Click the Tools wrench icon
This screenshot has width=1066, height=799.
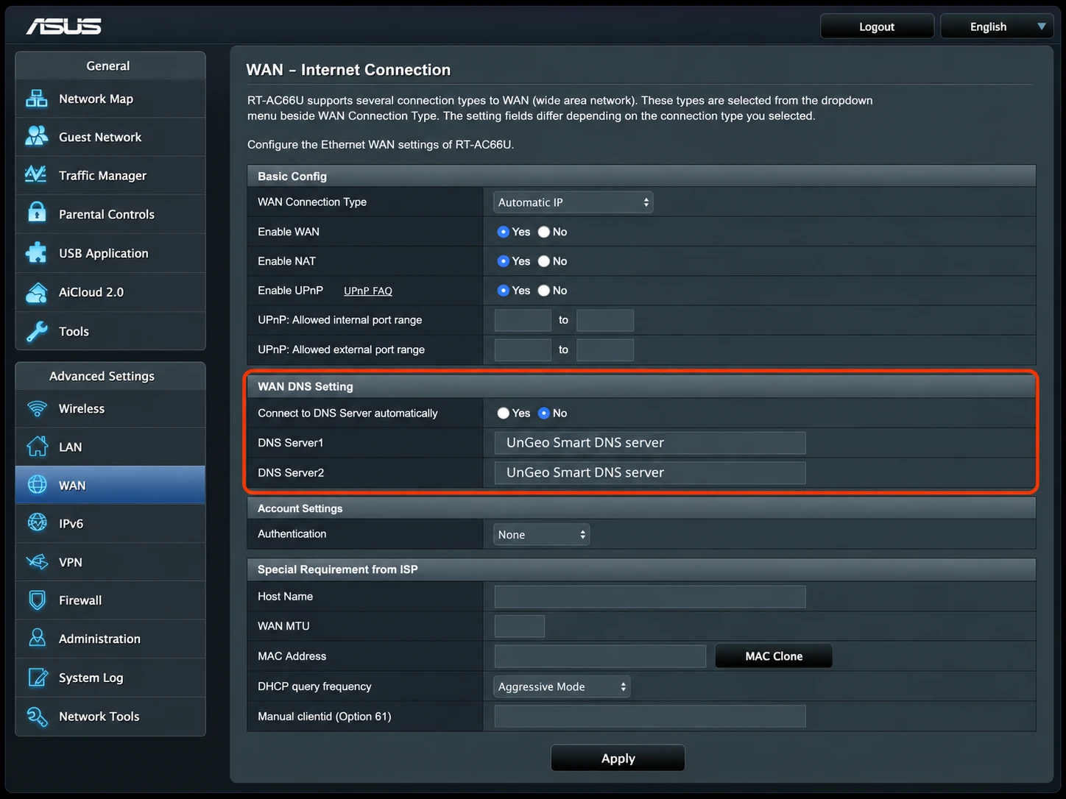[37, 331]
